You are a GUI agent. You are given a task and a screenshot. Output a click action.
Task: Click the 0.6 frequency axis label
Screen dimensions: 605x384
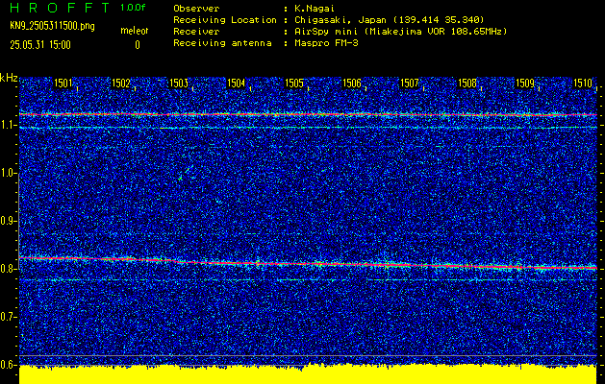click(8, 365)
